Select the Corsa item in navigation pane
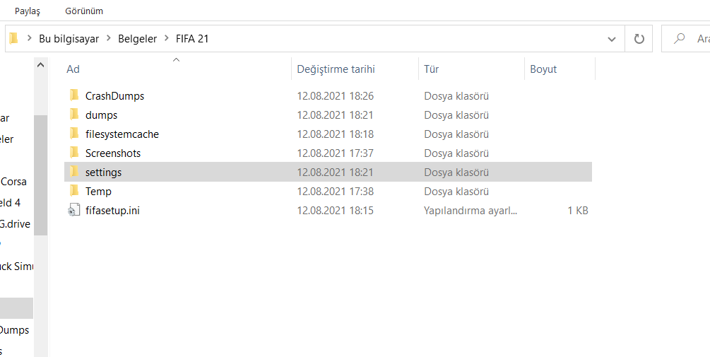 tap(13, 182)
